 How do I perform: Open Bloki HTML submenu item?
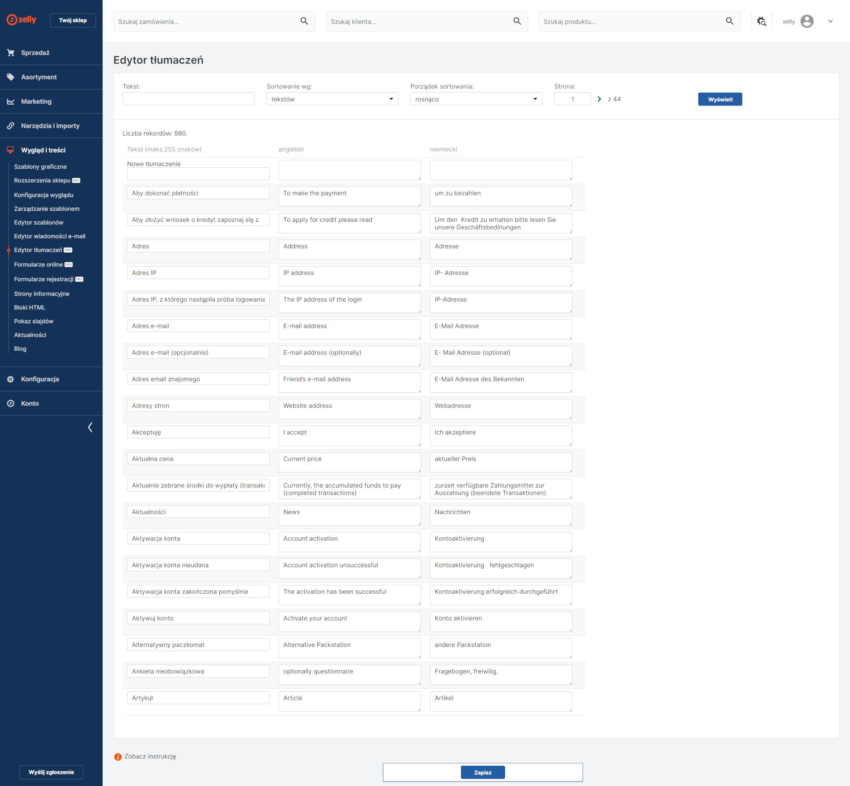point(30,307)
